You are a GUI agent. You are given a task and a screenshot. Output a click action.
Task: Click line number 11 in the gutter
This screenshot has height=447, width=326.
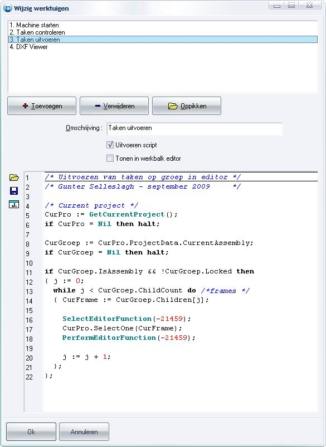[x=29, y=272]
